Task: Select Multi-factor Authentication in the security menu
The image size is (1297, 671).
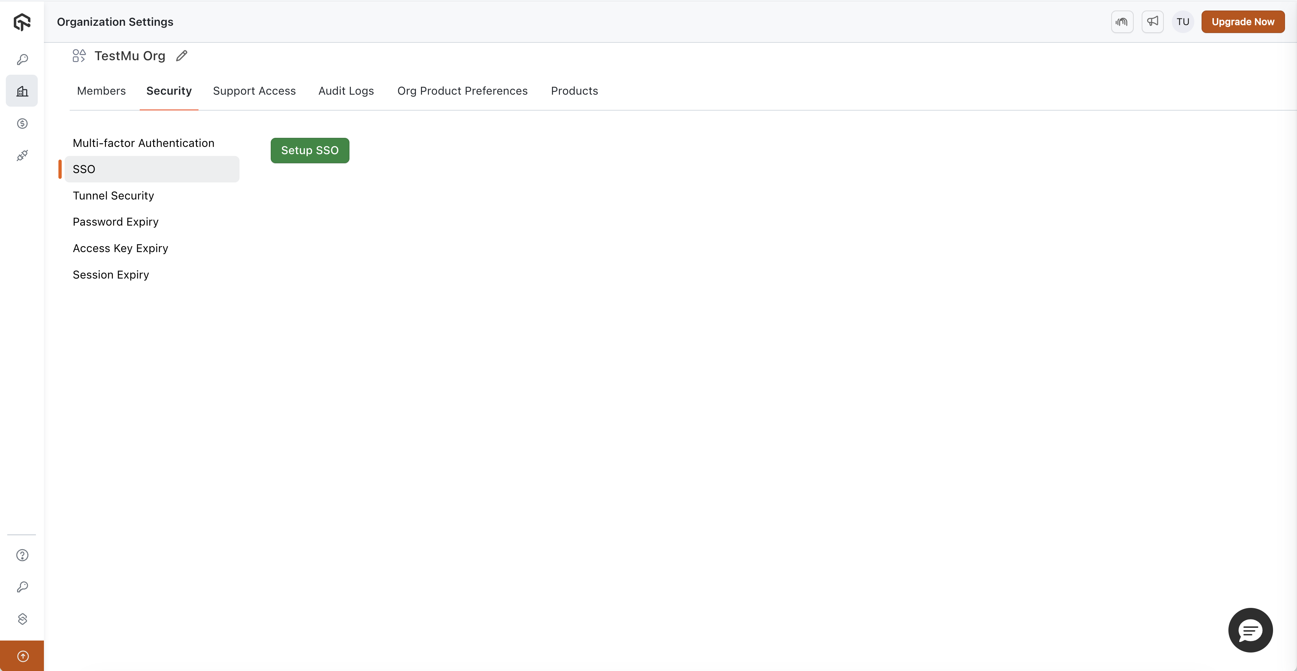Action: click(x=143, y=143)
